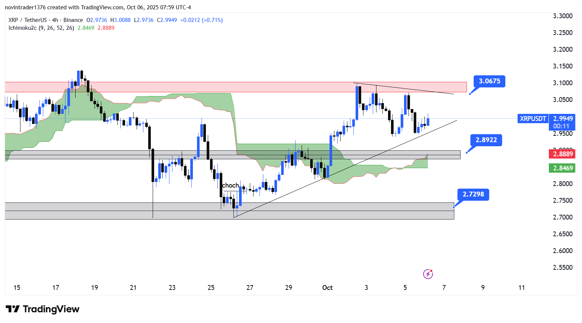The image size is (582, 323).
Task: Click the purple lightning bolt icon
Action: coord(428,274)
